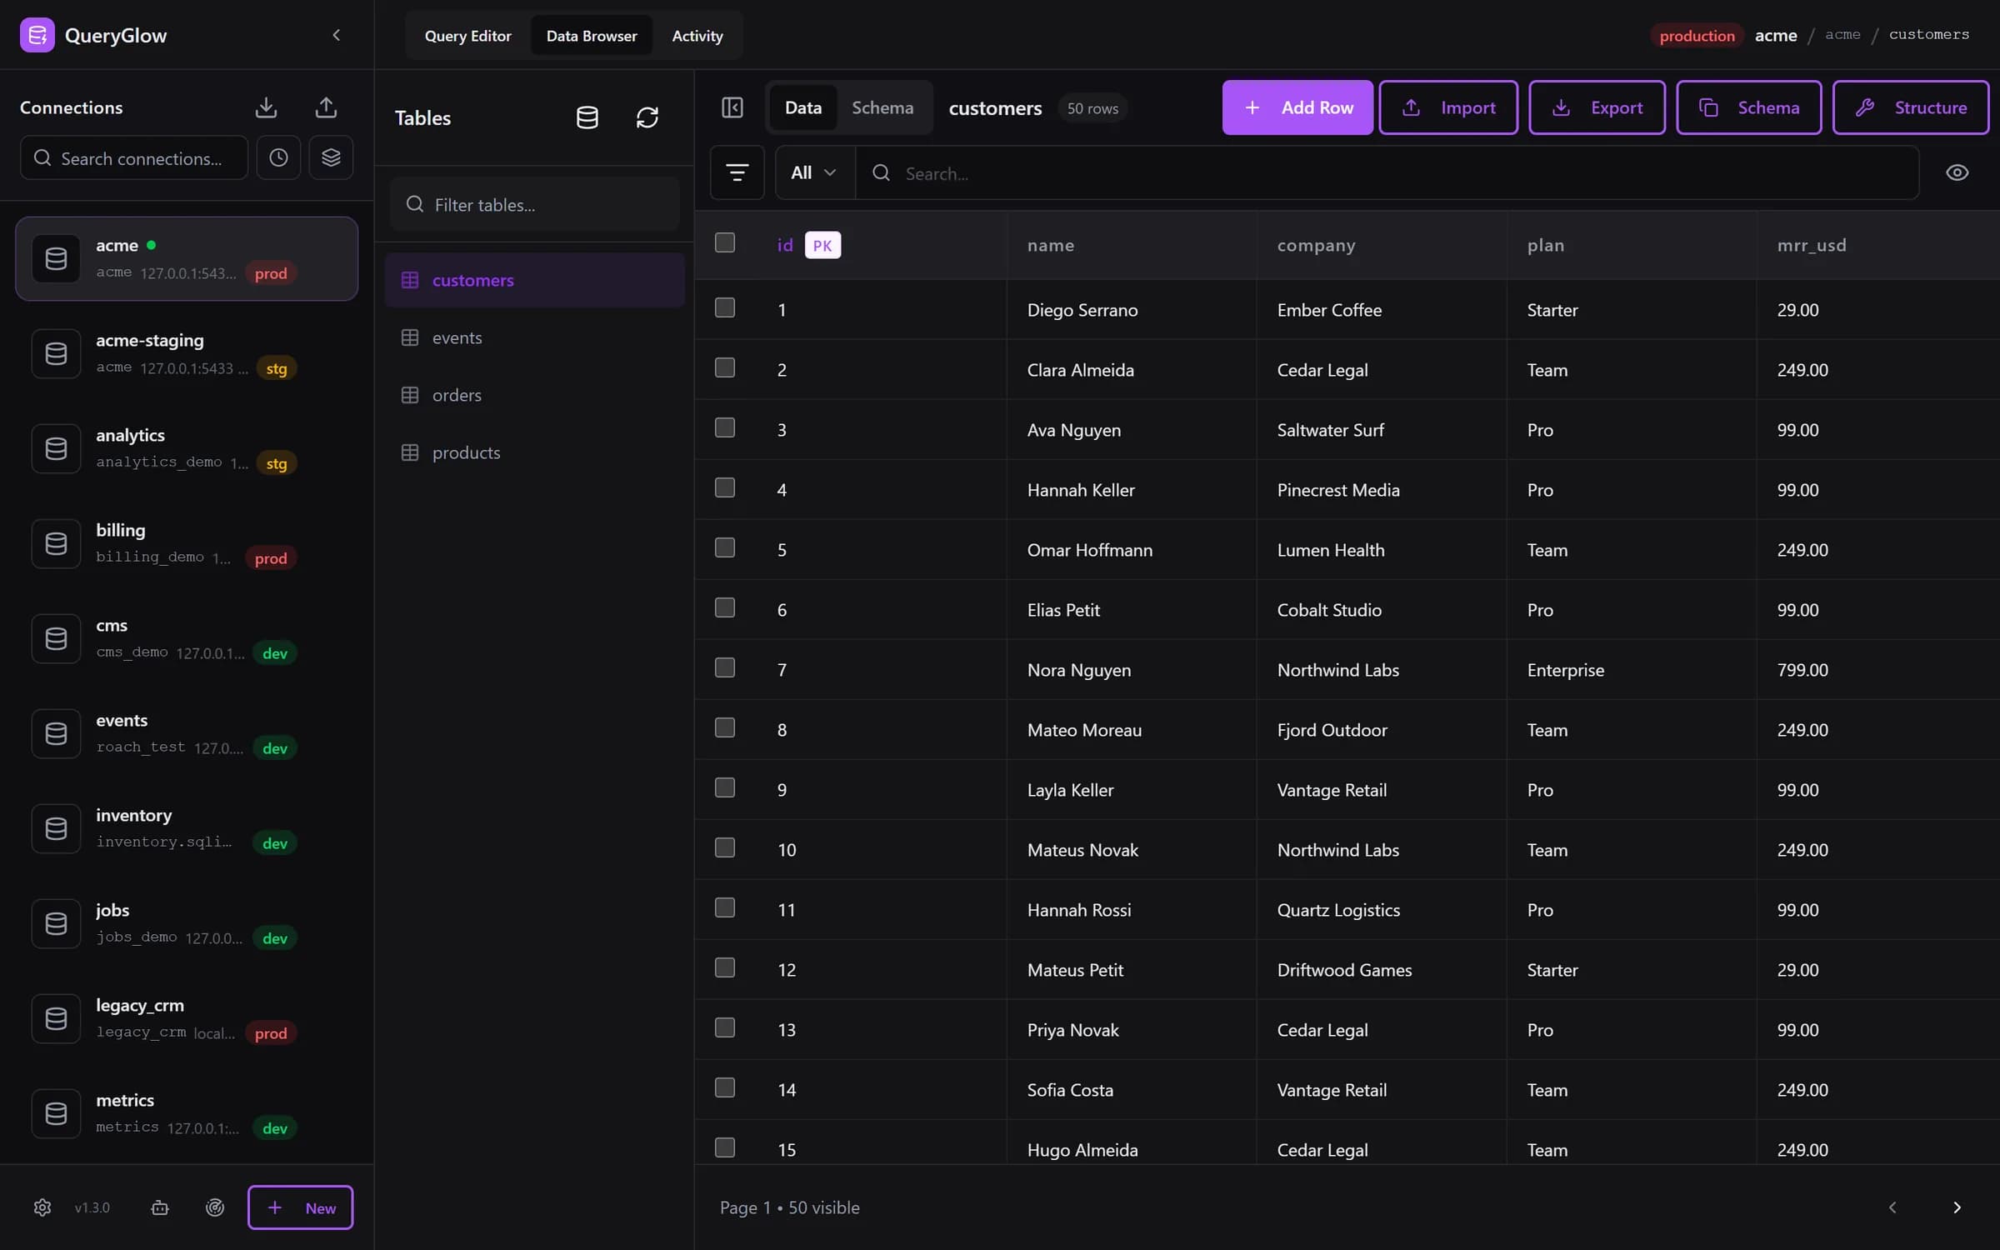Switch to the Query Editor tab
Viewport: 2000px width, 1250px height.
tap(468, 36)
